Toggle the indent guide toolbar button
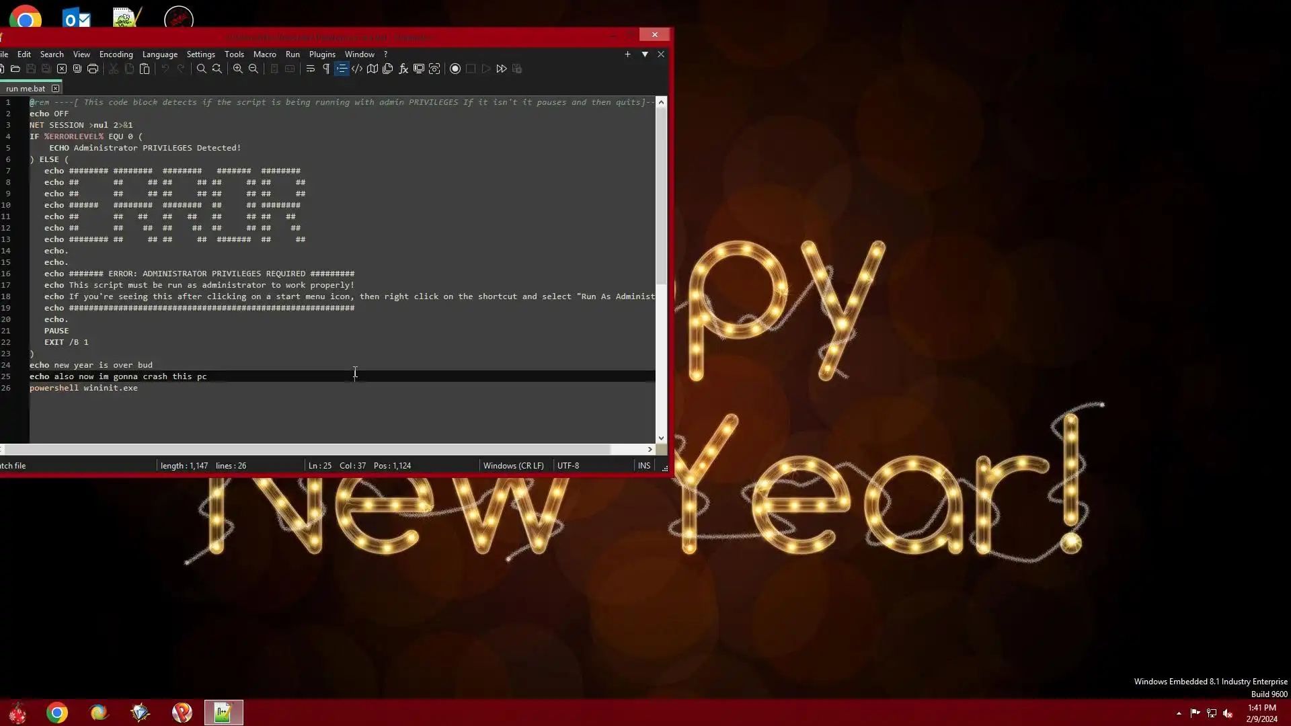Viewport: 1291px width, 726px height. point(342,69)
